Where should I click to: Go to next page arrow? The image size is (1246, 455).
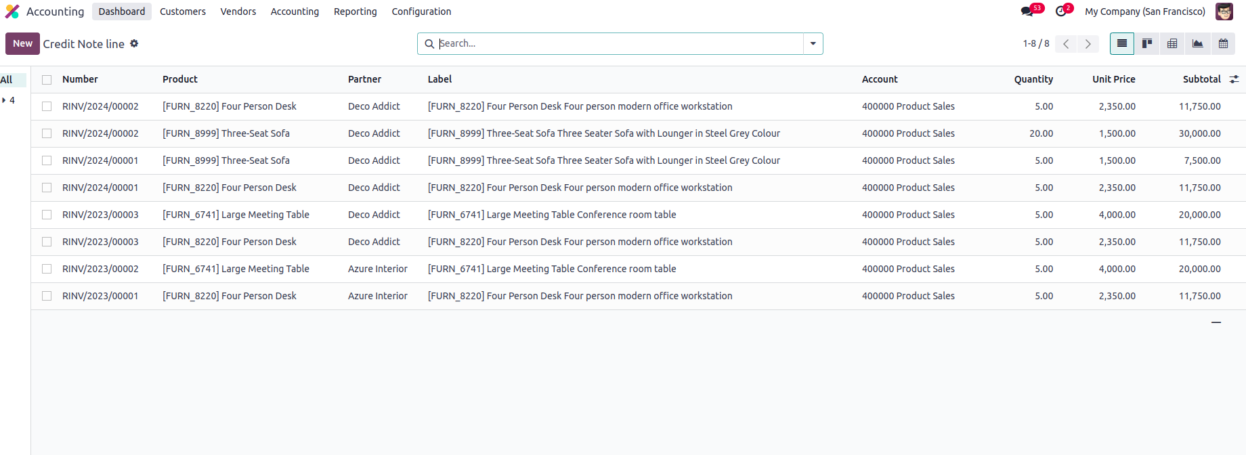[x=1088, y=44]
